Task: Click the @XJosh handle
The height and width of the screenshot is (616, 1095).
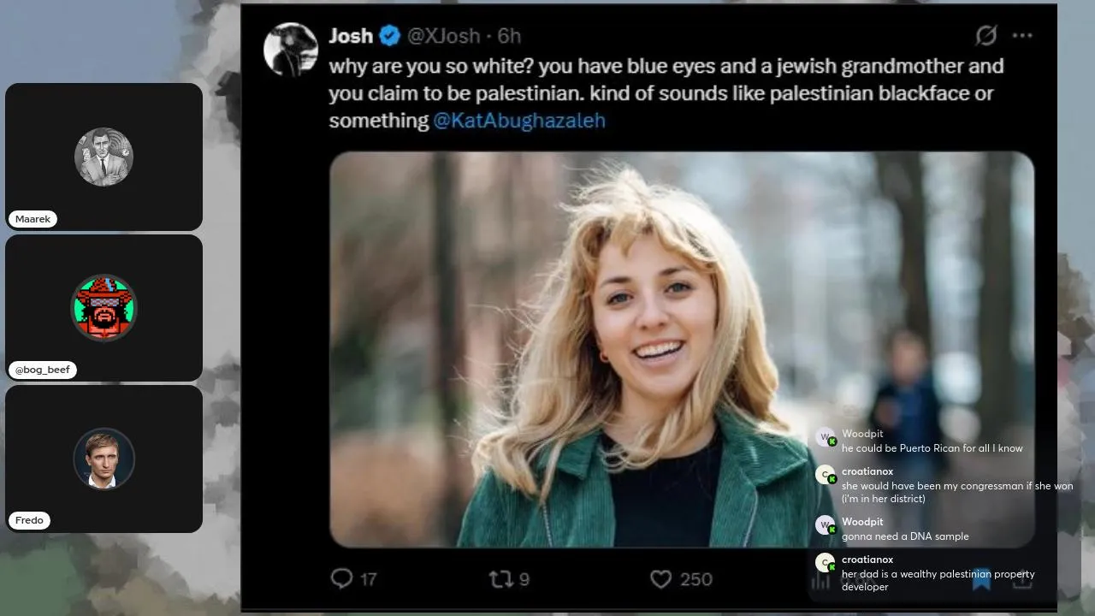Action: pos(443,36)
